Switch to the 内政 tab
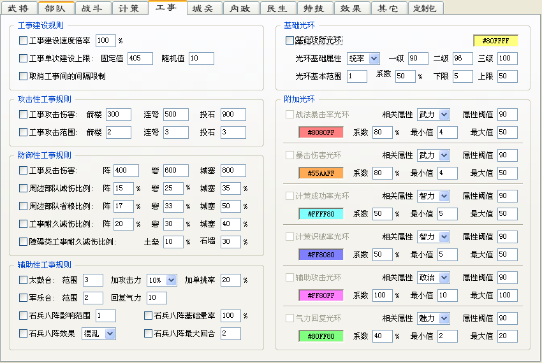Image resolution: width=542 pixels, height=363 pixels. point(241,8)
